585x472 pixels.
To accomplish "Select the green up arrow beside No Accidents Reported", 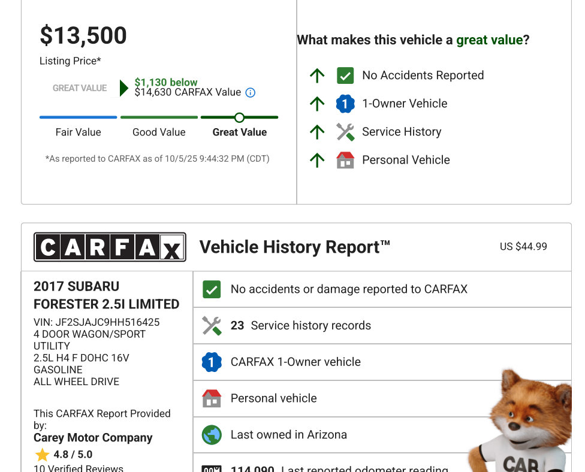I will click(316, 75).
